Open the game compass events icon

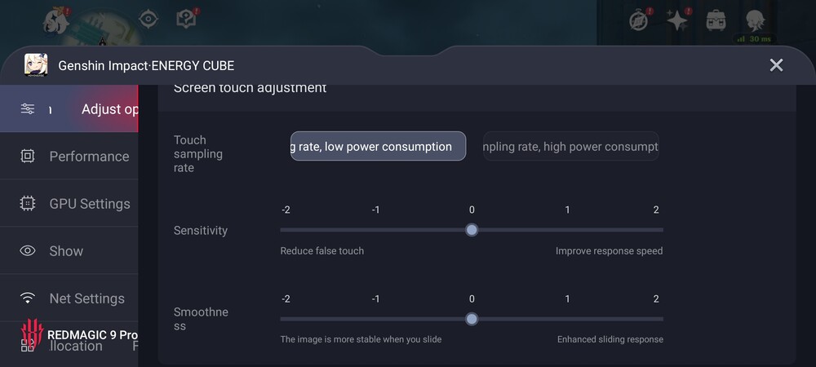pyautogui.click(x=640, y=20)
